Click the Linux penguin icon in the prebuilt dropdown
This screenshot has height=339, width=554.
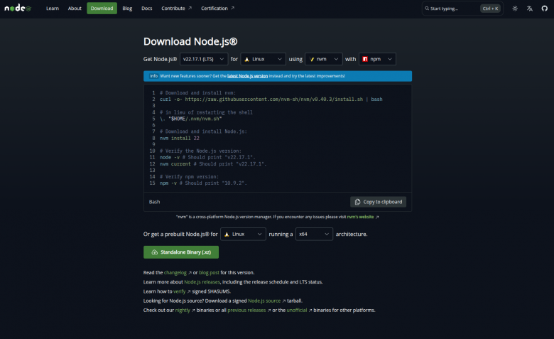tap(227, 235)
